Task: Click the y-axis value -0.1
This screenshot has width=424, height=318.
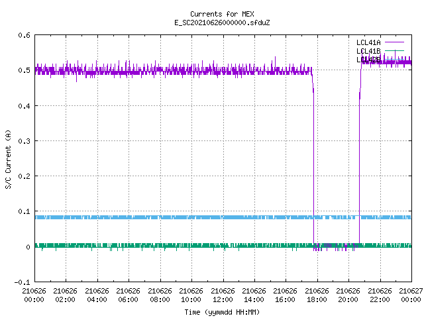Action: pos(22,282)
